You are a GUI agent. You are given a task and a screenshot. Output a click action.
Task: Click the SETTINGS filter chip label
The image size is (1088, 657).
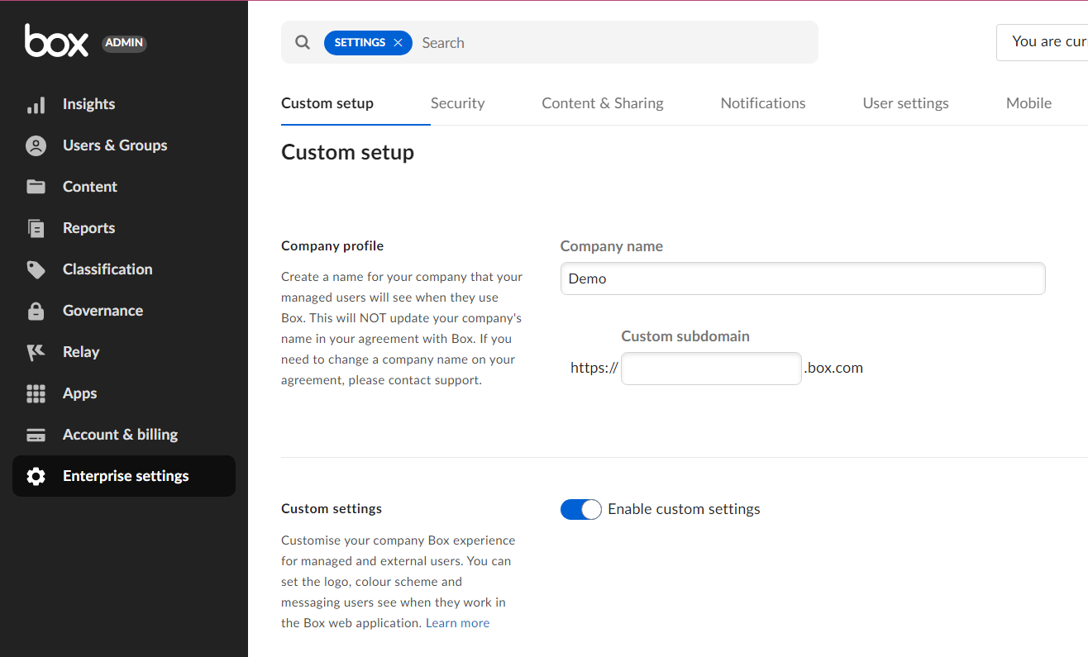click(x=360, y=43)
